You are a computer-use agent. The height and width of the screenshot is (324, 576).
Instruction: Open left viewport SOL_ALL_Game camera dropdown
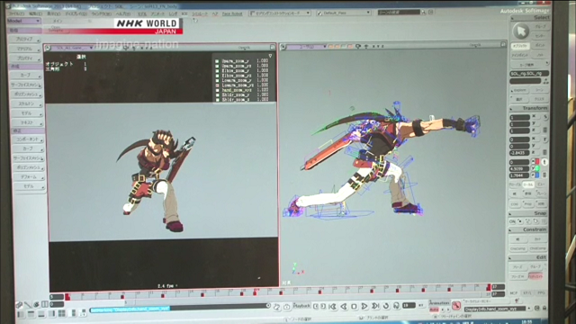[x=73, y=48]
